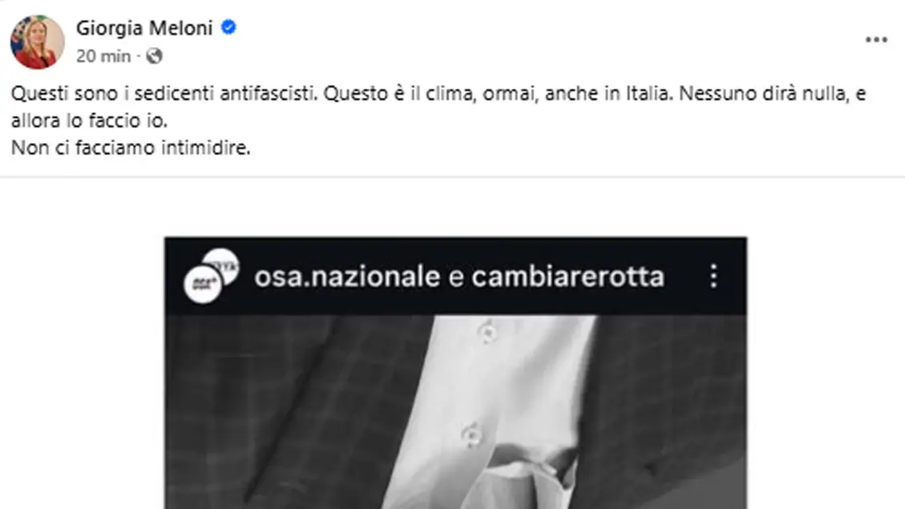Click the lower shirt button in photo
The image size is (905, 509).
pos(471,434)
